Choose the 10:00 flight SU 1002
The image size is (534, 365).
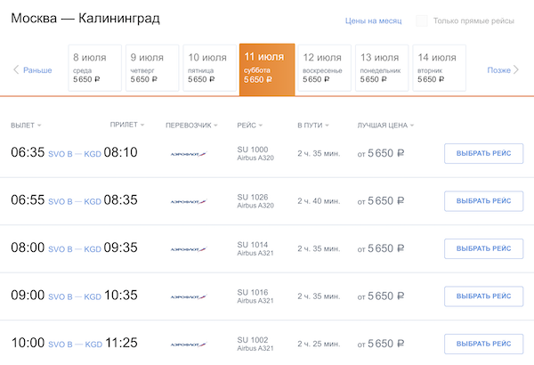(x=483, y=345)
